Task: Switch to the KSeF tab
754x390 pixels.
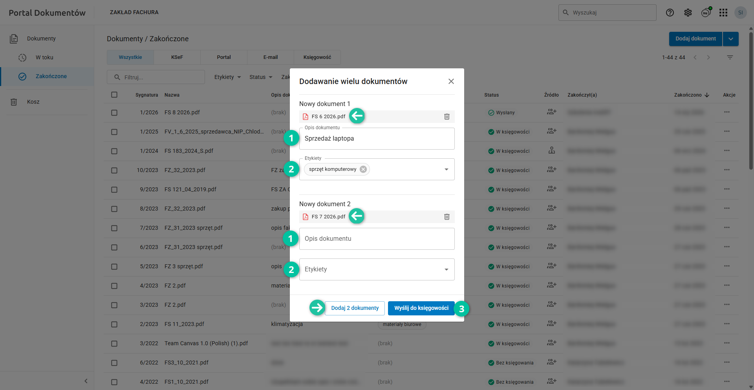Action: [x=177, y=57]
